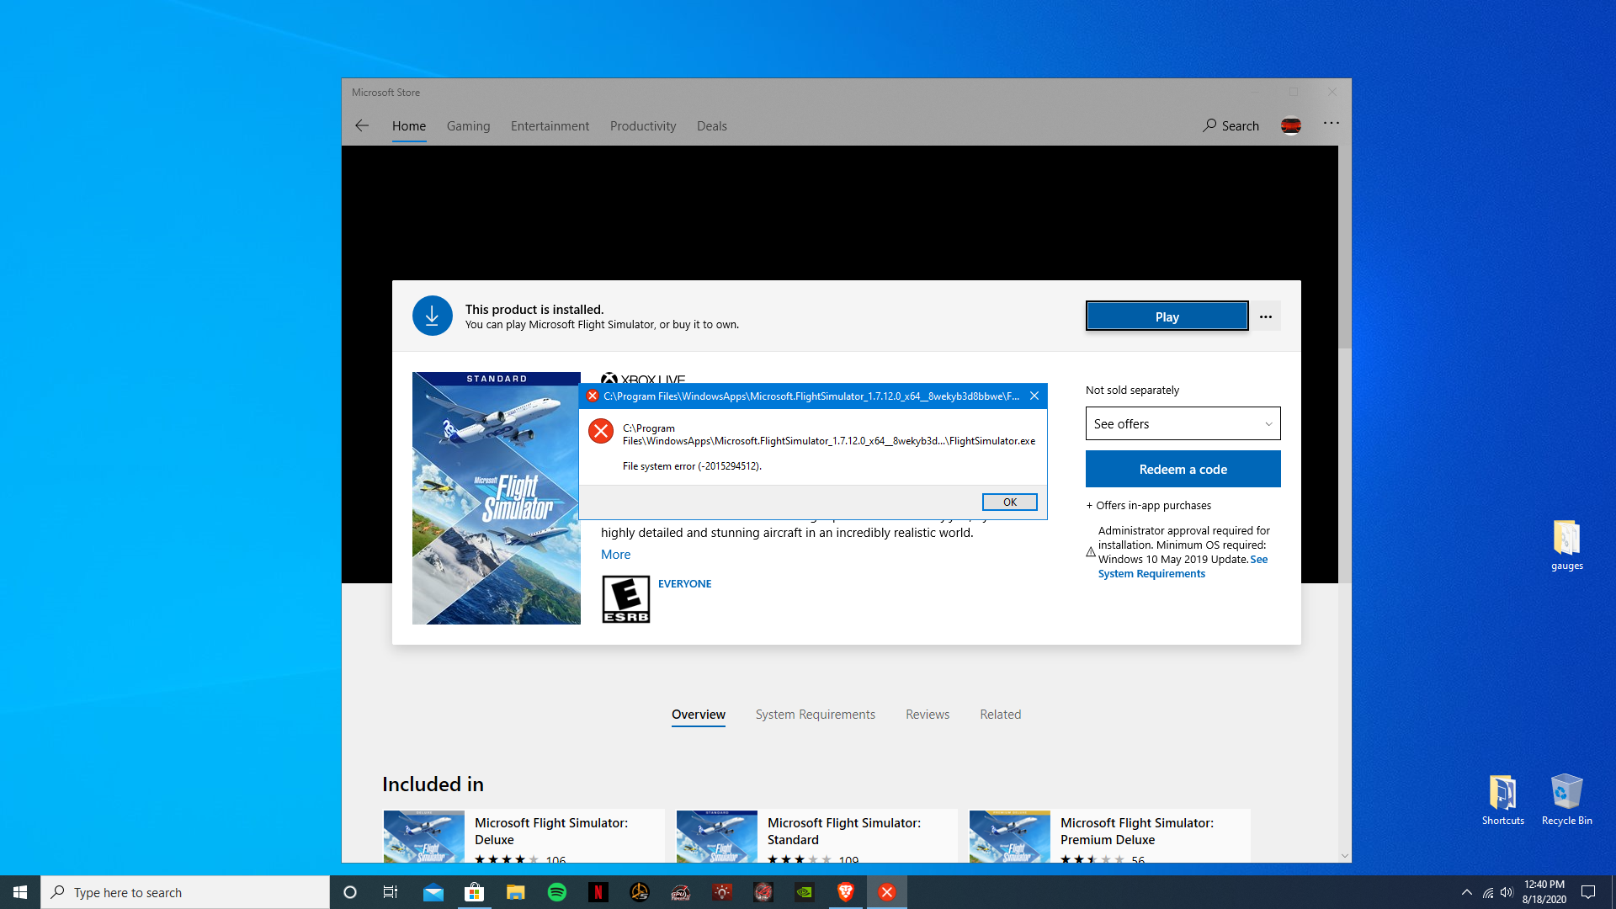Click OK in the error dialog
This screenshot has width=1616, height=909.
(x=1009, y=502)
